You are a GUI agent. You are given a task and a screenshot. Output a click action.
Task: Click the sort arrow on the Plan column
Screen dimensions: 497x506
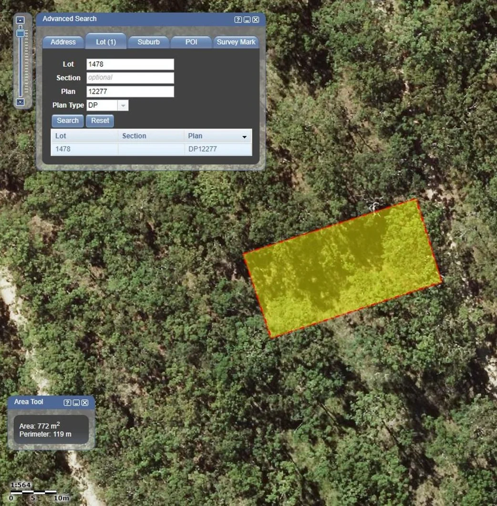(244, 137)
